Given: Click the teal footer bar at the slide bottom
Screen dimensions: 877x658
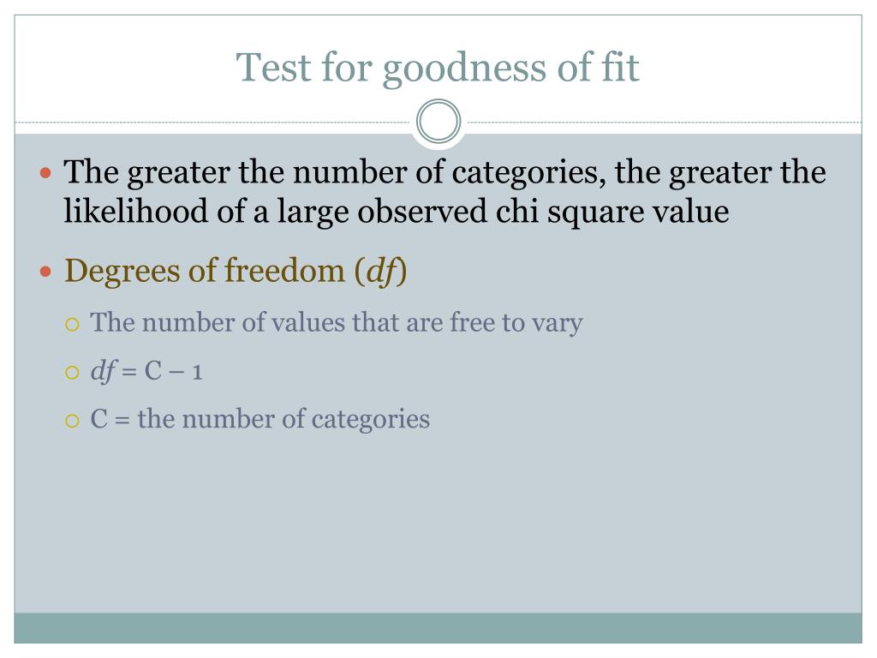Looking at the screenshot, I should [x=438, y=628].
